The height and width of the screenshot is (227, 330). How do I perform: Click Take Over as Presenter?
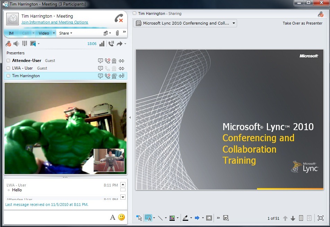(x=302, y=23)
